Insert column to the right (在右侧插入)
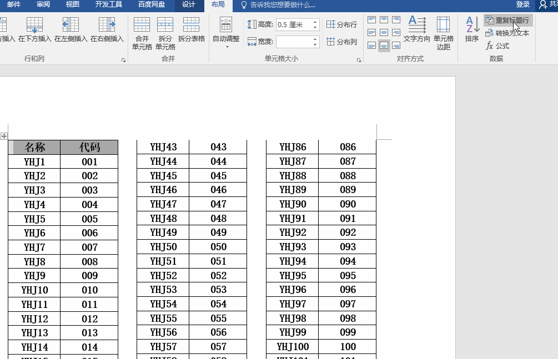Image resolution: width=558 pixels, height=359 pixels. pyautogui.click(x=107, y=30)
